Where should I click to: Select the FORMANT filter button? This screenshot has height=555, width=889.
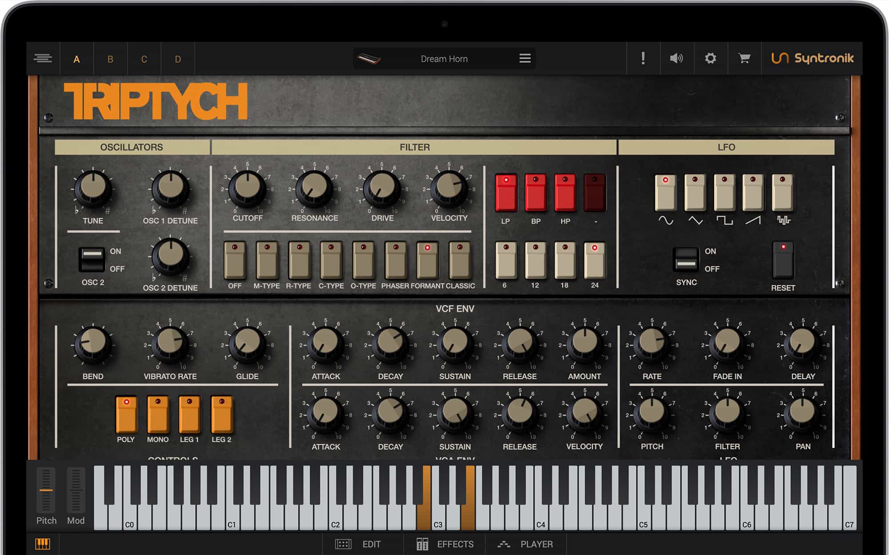pos(428,260)
